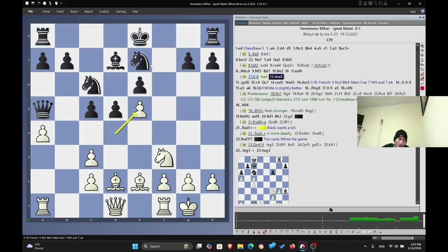Select the red square color swatch in sidebar

point(422,88)
